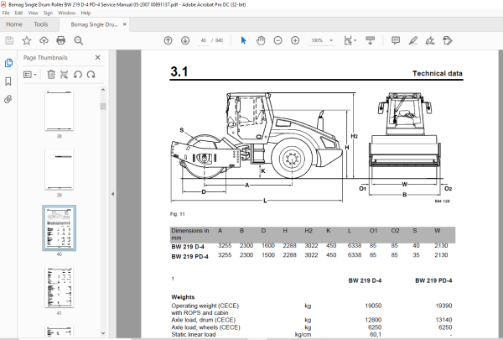Open the Attachments paperclip icon
The height and width of the screenshot is (340, 503).
[x=8, y=99]
